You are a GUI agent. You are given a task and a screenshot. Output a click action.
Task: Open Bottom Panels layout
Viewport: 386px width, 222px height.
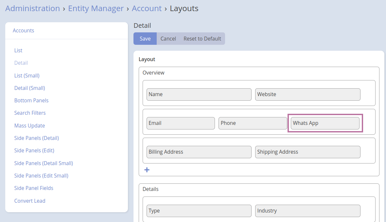[x=31, y=100]
